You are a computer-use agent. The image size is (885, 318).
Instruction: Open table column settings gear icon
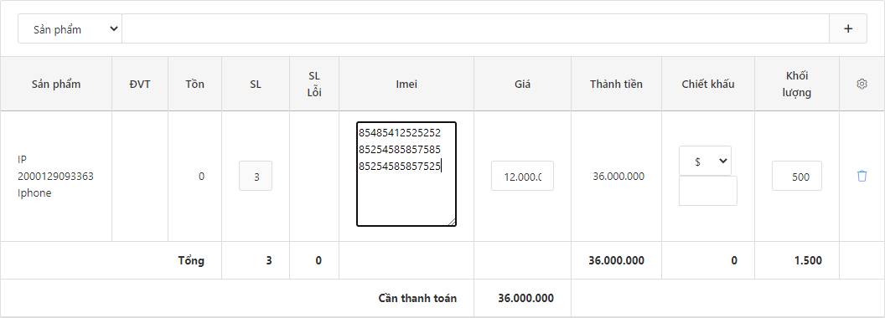pos(862,84)
